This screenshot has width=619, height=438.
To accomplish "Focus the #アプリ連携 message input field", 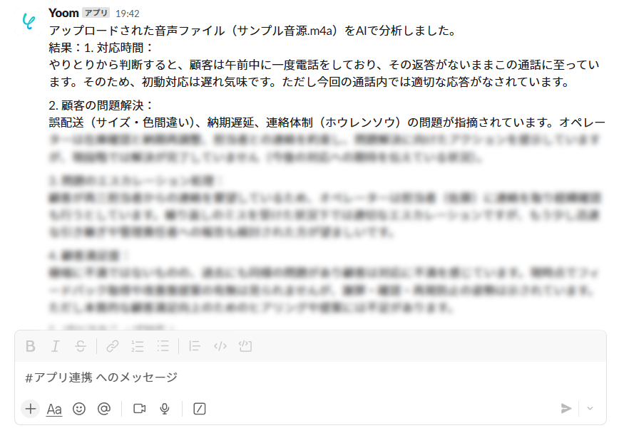I will tap(310, 377).
